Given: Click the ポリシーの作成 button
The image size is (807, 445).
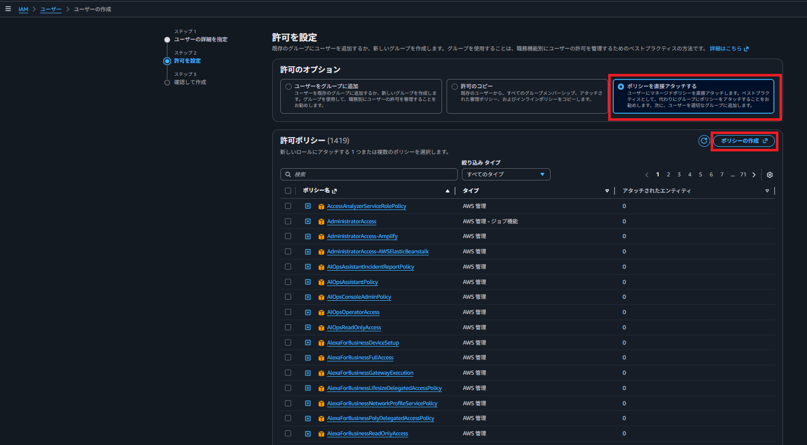Looking at the screenshot, I should [x=744, y=141].
